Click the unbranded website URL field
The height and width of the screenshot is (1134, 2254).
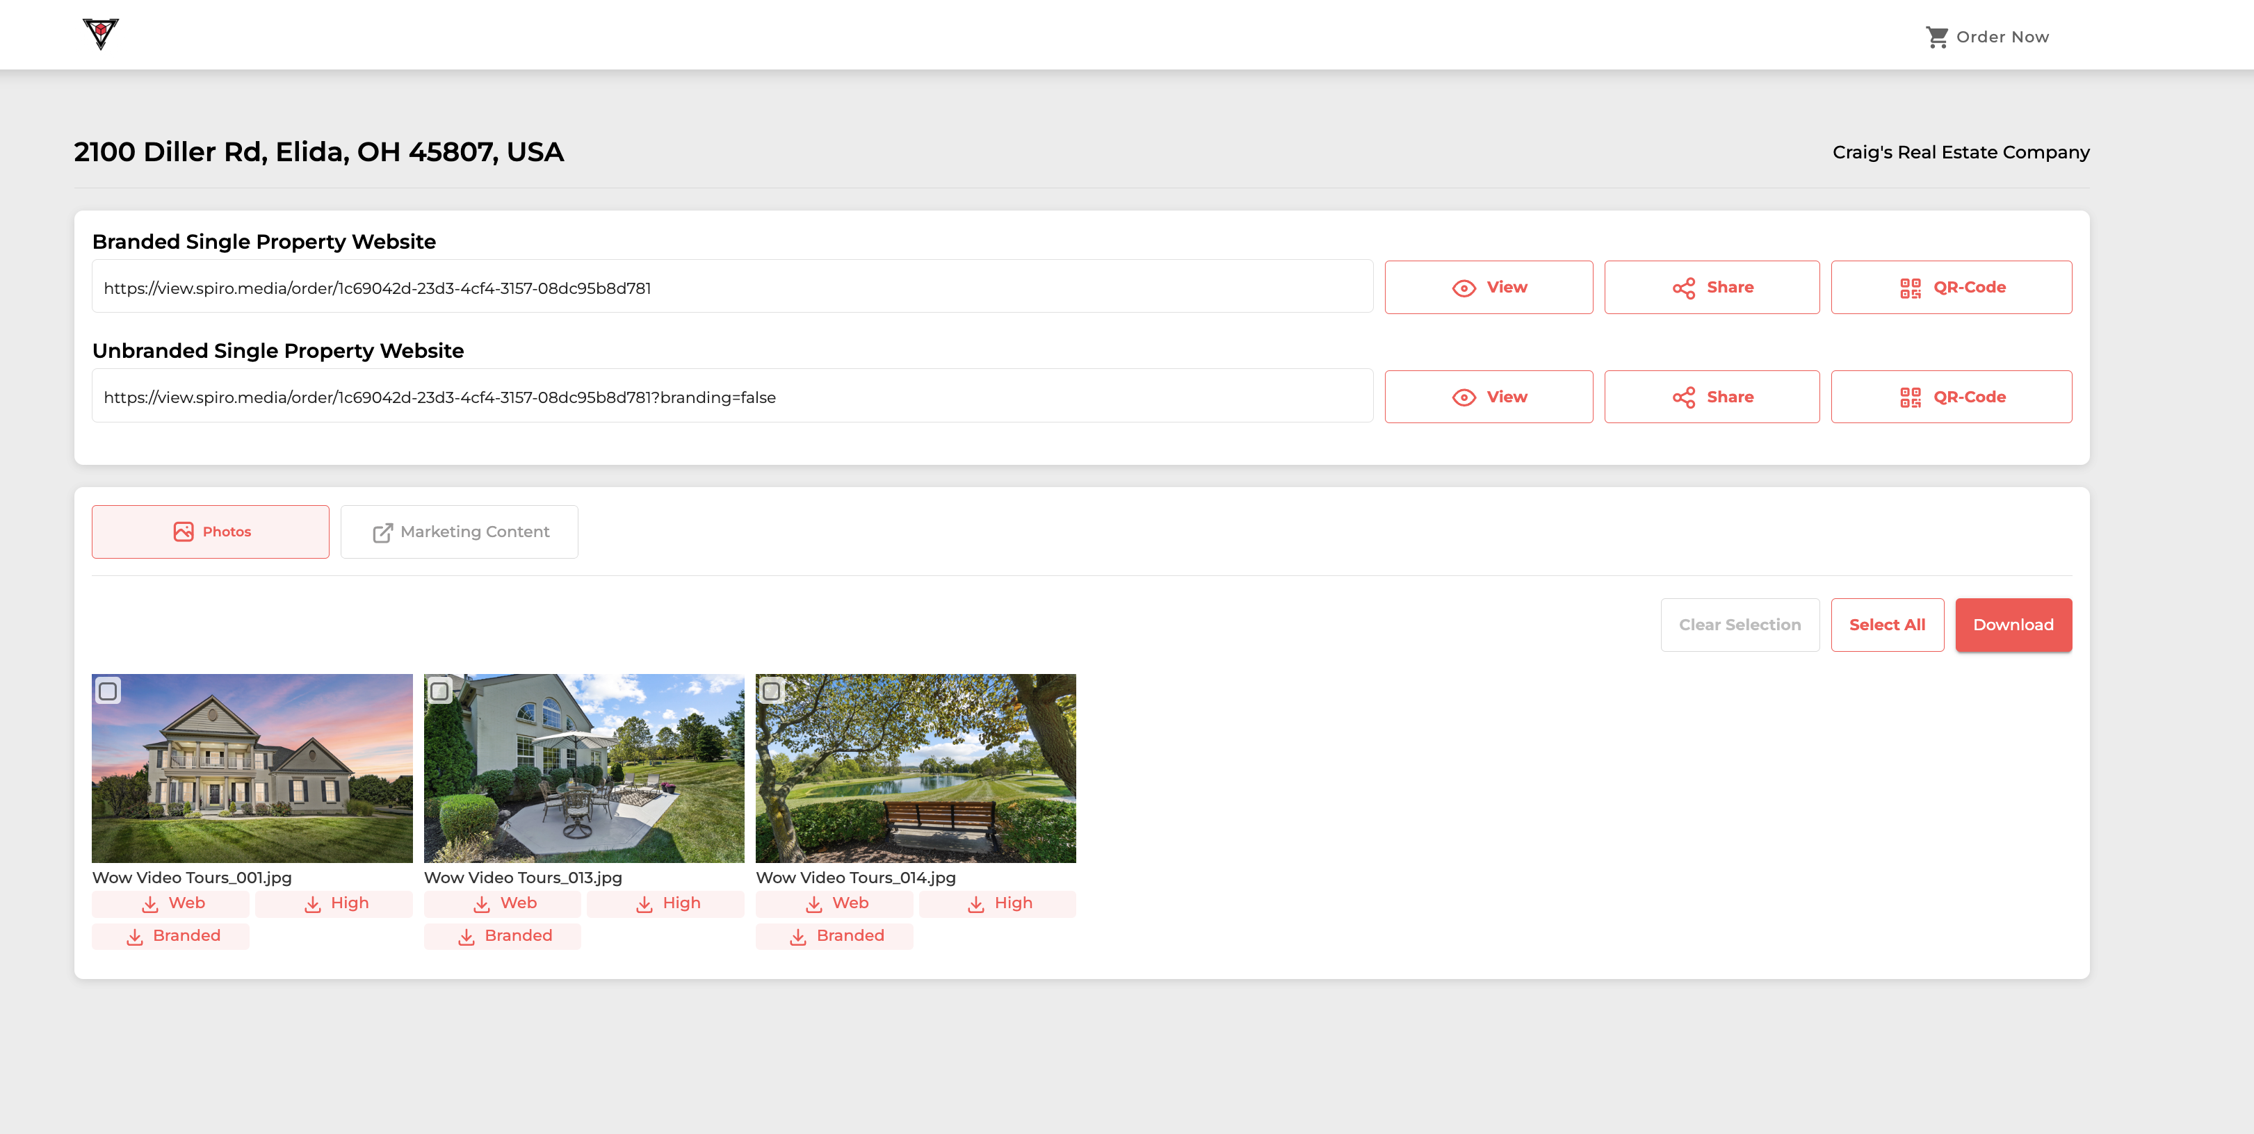coord(732,396)
